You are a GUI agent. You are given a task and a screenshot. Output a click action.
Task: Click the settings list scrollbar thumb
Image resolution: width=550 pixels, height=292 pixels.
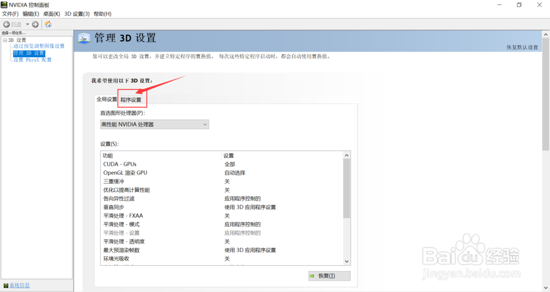tap(346, 189)
